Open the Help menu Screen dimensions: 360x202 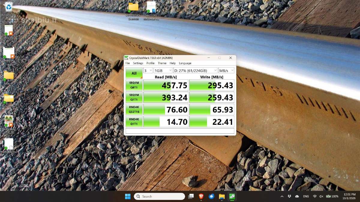[172, 63]
